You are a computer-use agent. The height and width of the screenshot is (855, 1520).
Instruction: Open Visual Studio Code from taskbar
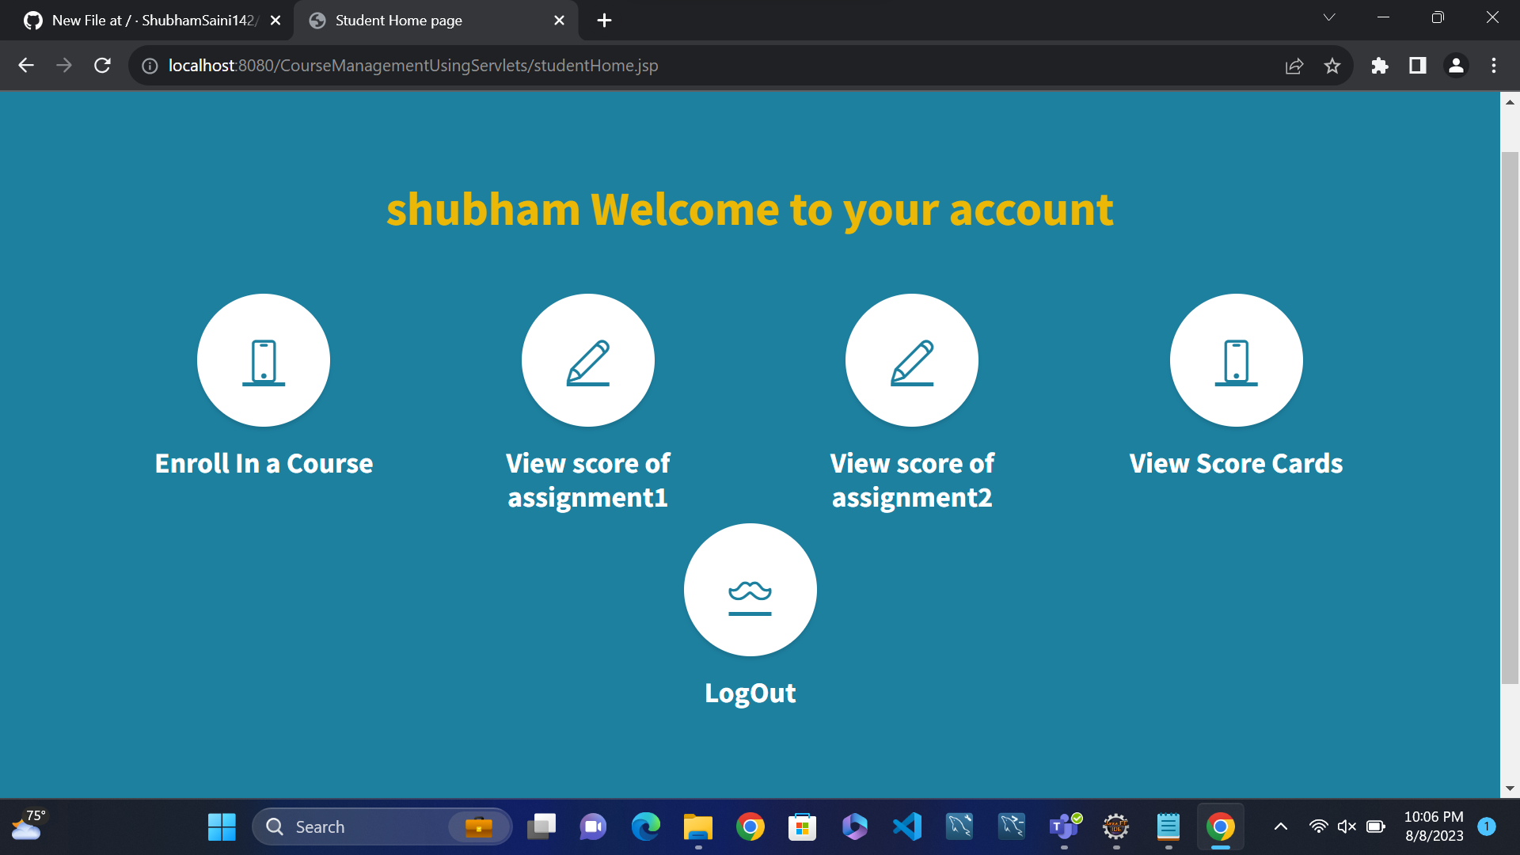pyautogui.click(x=907, y=826)
